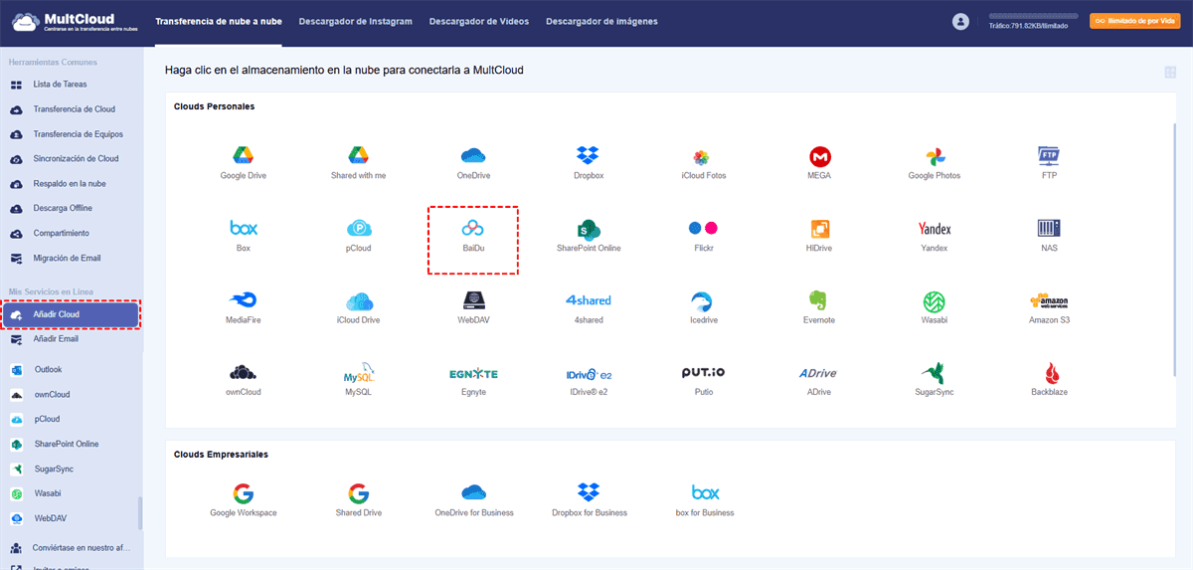Viewport: 1193px width, 570px height.
Task: Connect Icedrive storage
Action: tap(703, 308)
